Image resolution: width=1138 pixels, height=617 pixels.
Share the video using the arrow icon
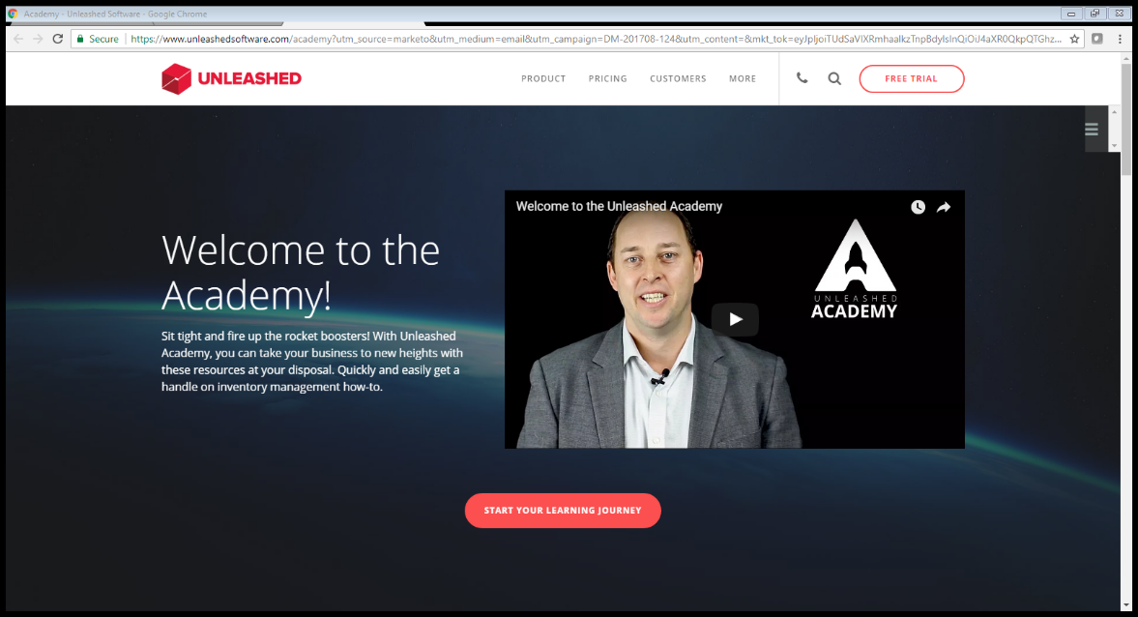943,206
